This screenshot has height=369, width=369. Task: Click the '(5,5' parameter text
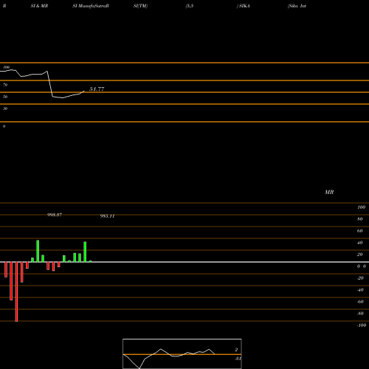coord(190,6)
